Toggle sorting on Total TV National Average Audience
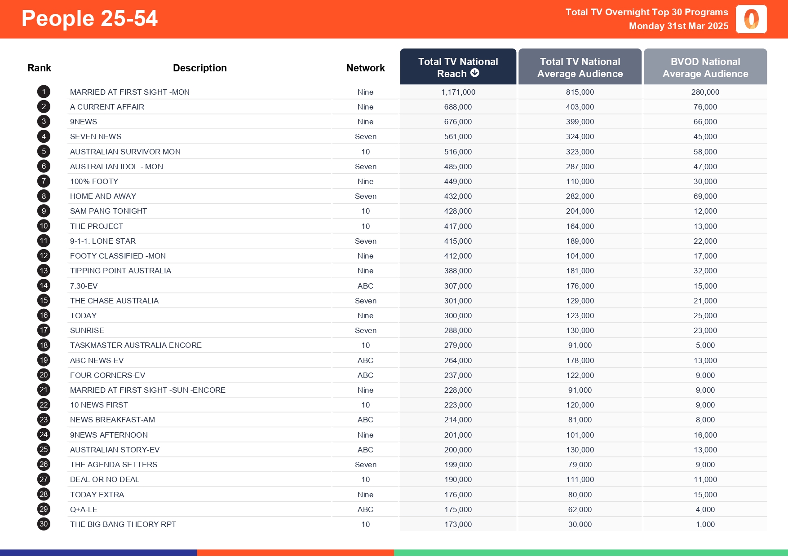Image resolution: width=788 pixels, height=557 pixels. pos(580,67)
